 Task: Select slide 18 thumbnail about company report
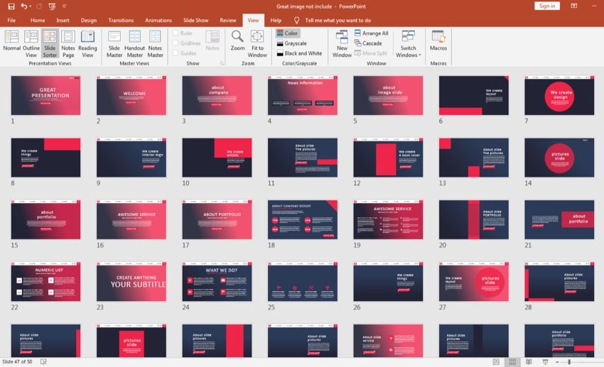coord(303,219)
